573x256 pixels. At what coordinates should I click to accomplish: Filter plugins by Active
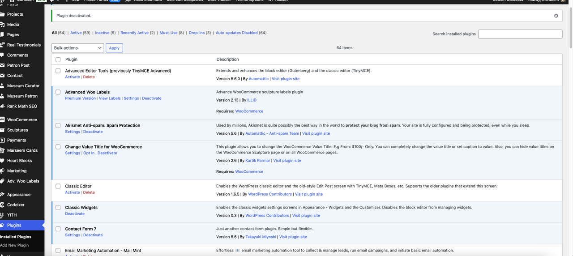pos(76,33)
